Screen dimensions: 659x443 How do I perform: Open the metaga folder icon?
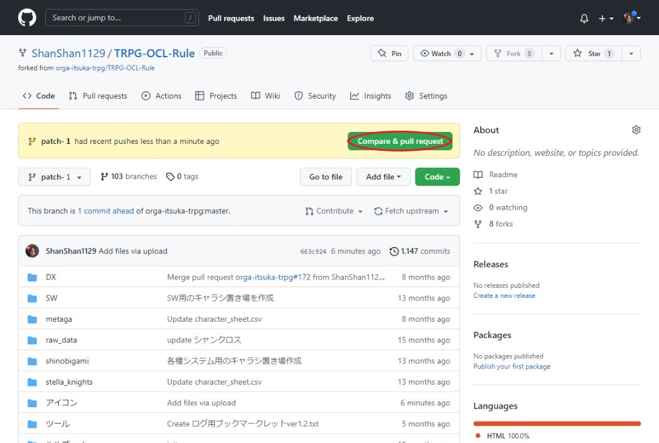point(33,319)
